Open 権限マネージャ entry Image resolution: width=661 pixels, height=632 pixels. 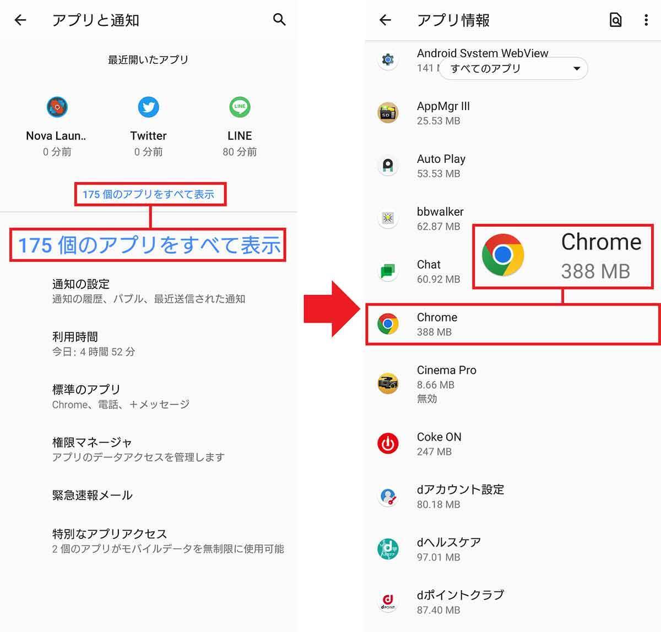149,449
